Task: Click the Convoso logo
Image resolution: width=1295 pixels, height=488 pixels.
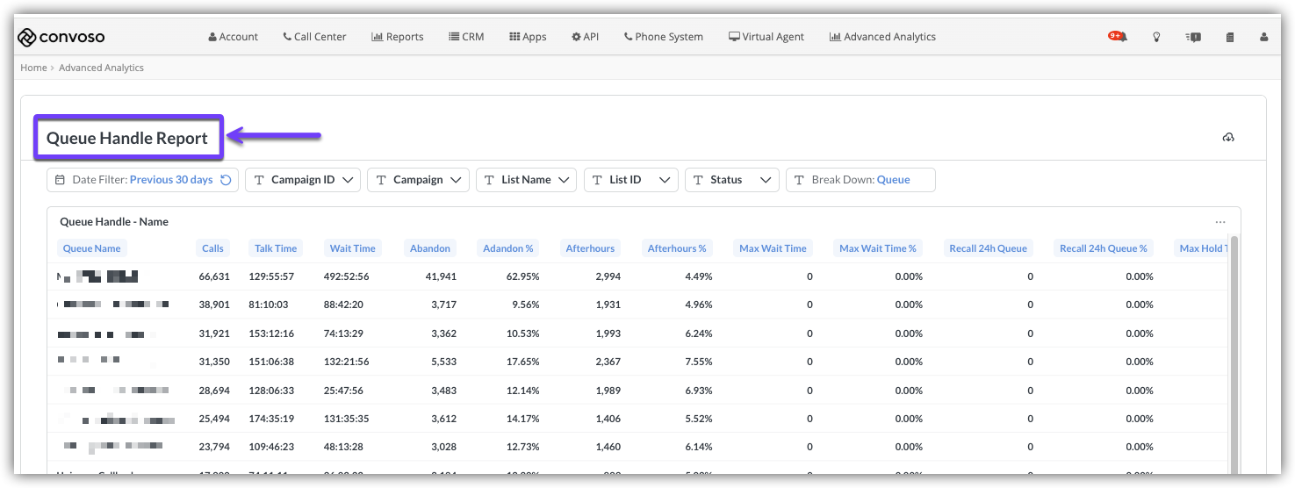Action: pos(61,37)
